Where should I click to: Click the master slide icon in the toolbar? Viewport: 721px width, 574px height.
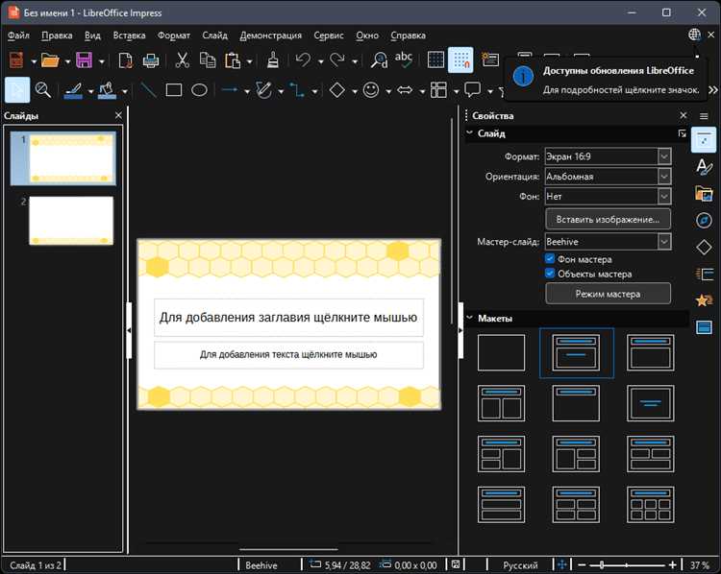[x=490, y=60]
